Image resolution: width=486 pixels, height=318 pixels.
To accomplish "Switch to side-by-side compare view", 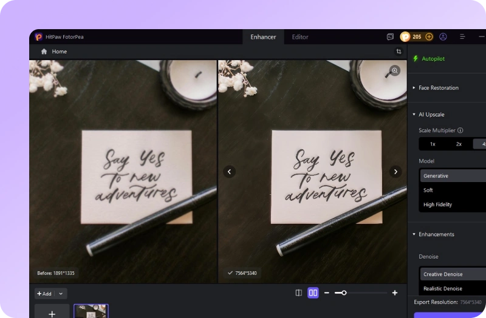I will tap(313, 293).
